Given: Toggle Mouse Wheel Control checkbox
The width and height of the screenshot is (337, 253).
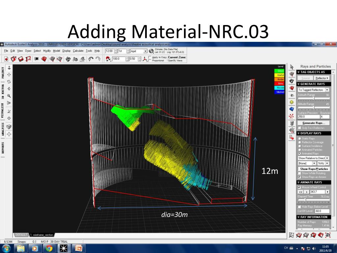Looking at the screenshot, I should (299, 187).
